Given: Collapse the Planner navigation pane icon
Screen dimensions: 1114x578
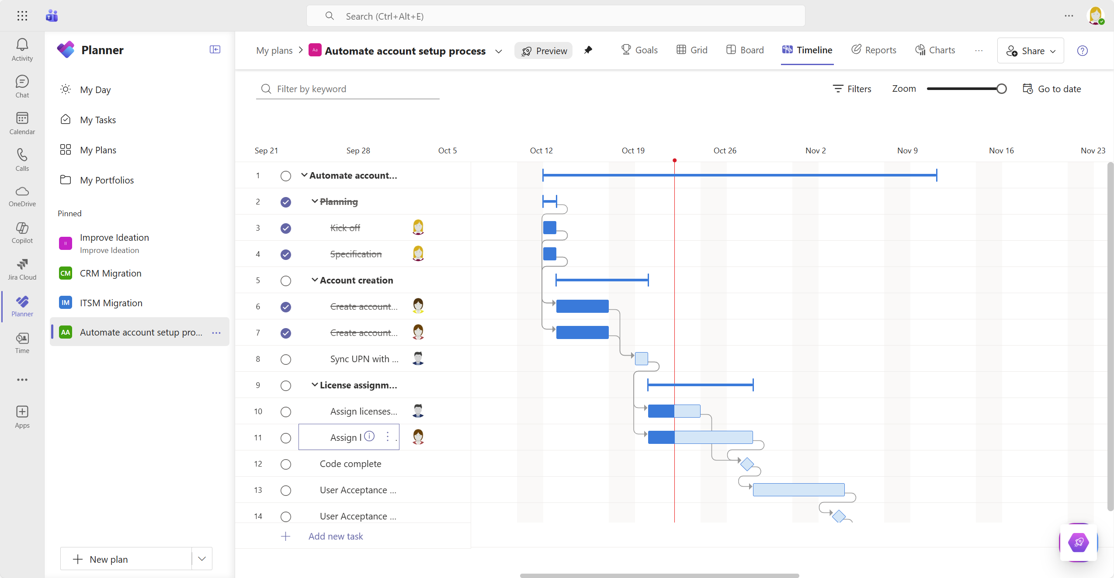Looking at the screenshot, I should [215, 50].
